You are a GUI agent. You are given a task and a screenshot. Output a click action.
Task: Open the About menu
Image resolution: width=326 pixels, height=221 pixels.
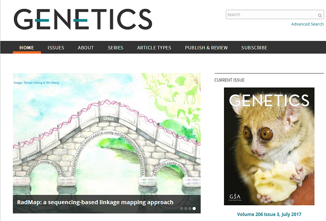(x=86, y=48)
